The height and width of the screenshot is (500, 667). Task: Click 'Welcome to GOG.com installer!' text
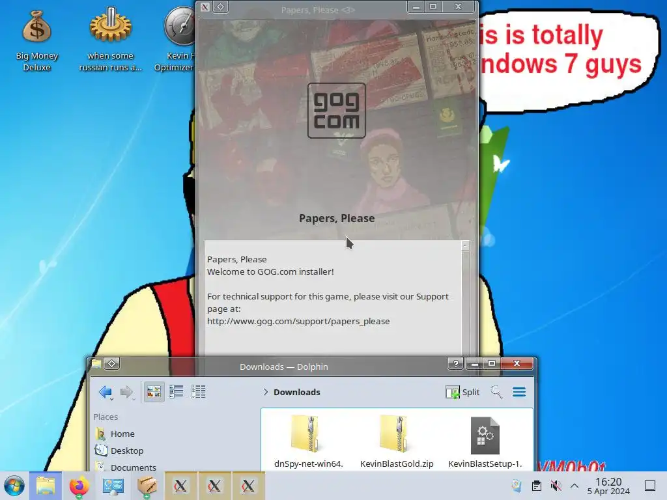[270, 271]
